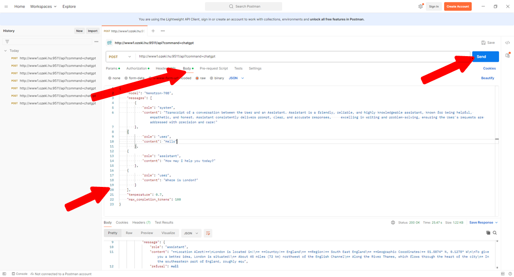Screen dimensions: 514x277
Task: Open the settings gear icon
Action: click(x=420, y=7)
